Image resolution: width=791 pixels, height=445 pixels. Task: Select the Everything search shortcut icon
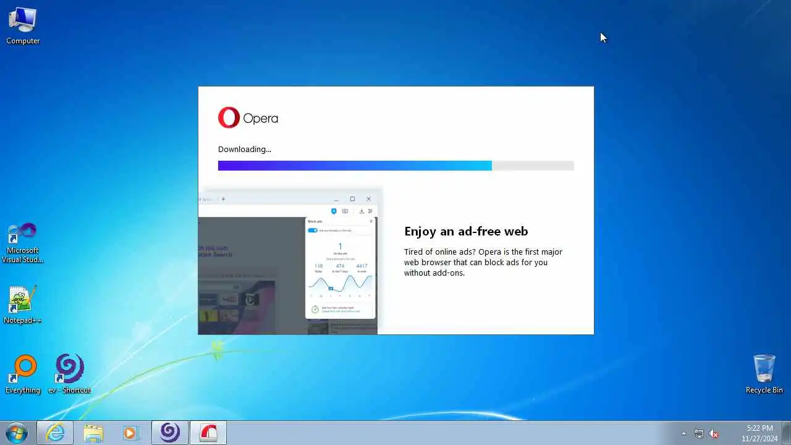pos(23,375)
